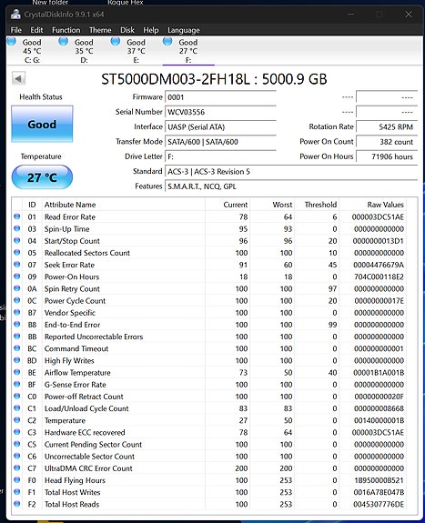
Task: Open the Function menu
Action: point(66,30)
